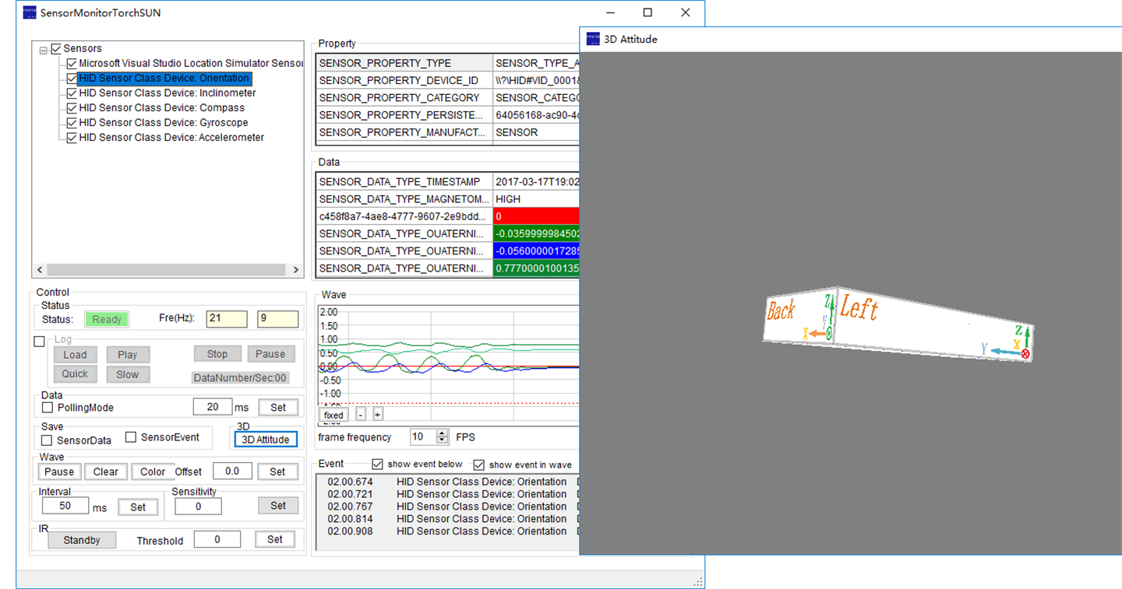Collapse the Sensors tree root node
This screenshot has height=589, width=1122.
click(43, 49)
